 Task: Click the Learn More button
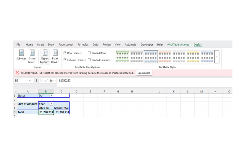pyautogui.click(x=144, y=73)
